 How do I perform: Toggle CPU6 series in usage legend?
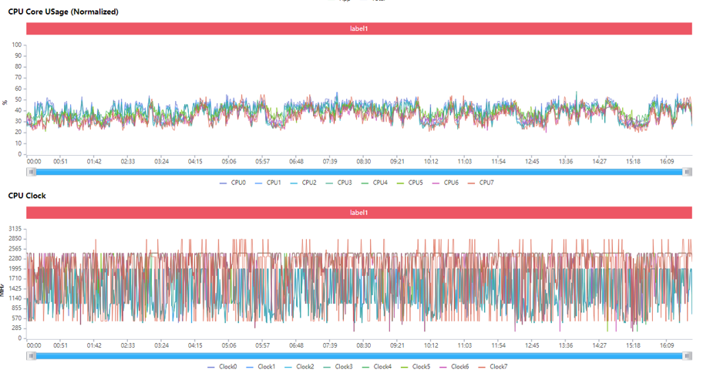[446, 183]
